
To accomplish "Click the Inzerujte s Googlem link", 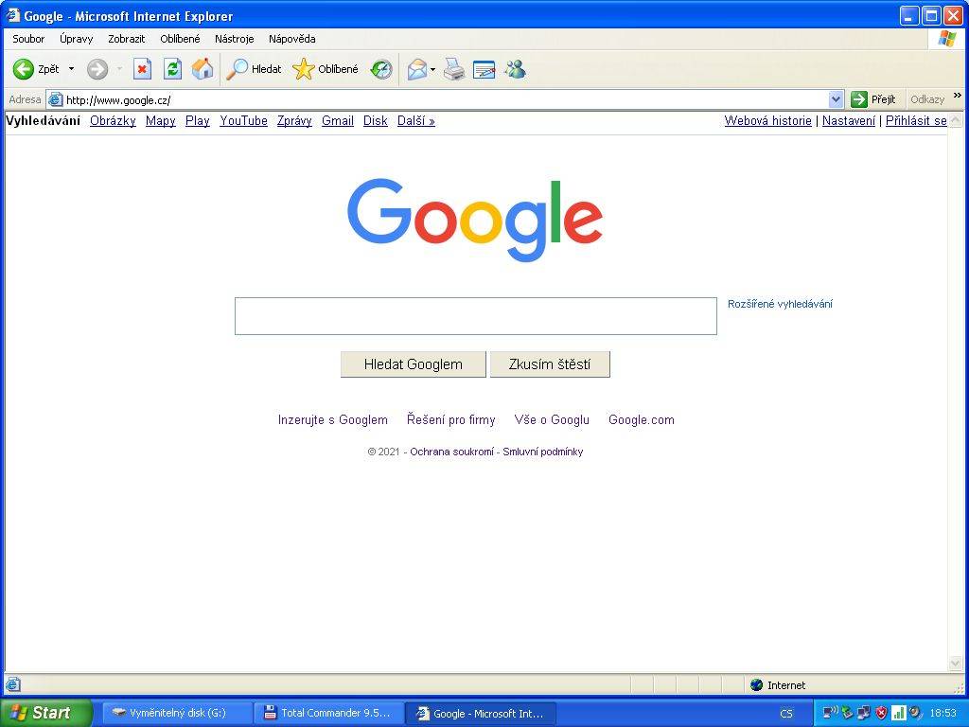I will click(x=332, y=420).
